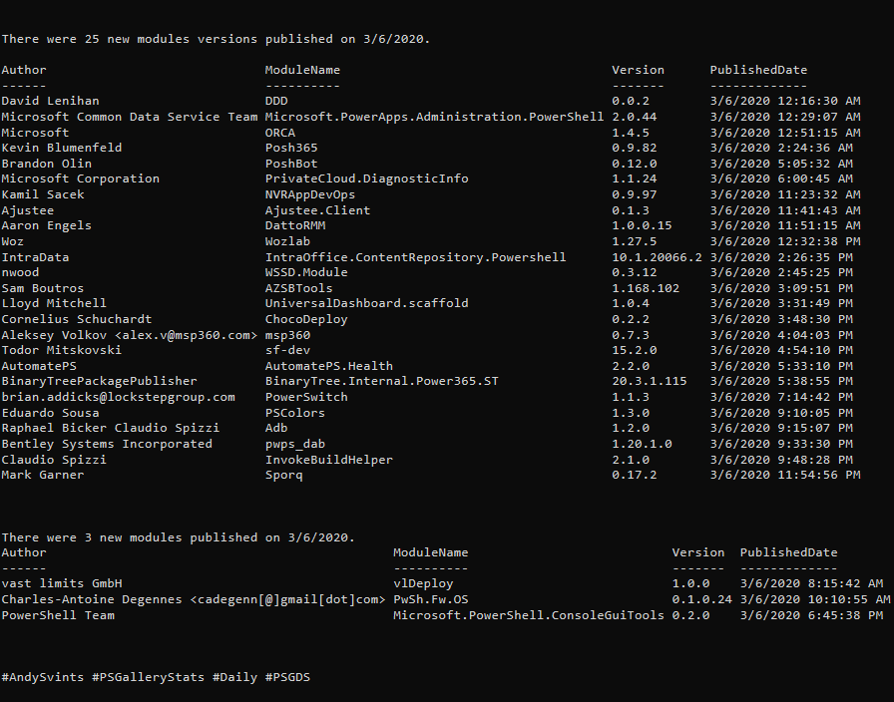Click module "BinaryTree.Internal.Power365.ST"

click(381, 381)
